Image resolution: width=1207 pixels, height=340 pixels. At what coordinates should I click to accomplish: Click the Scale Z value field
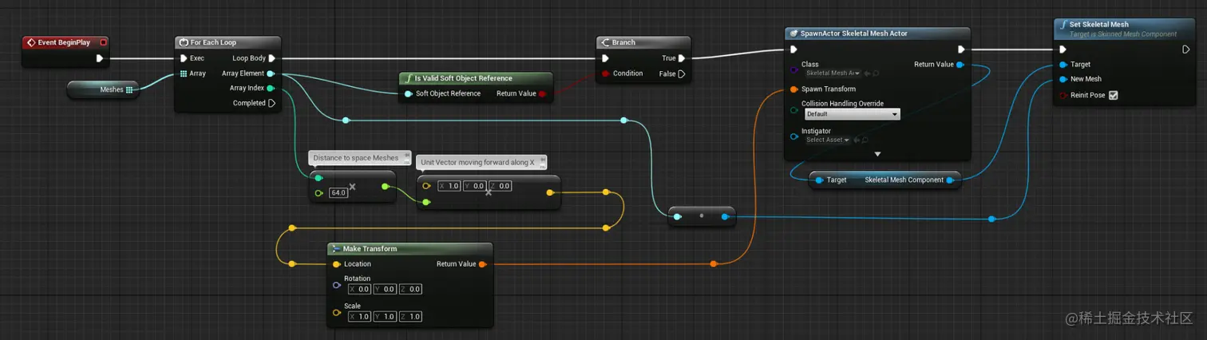(410, 316)
